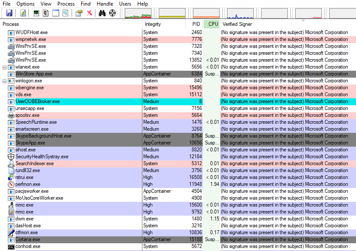Click the WmiPrvSE.exe icon for PID 13852
The height and width of the screenshot is (251, 356).
tap(11, 60)
